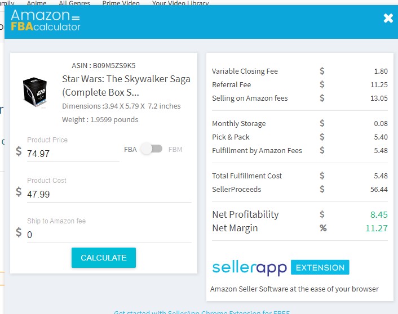Select the FBM label

click(x=175, y=150)
